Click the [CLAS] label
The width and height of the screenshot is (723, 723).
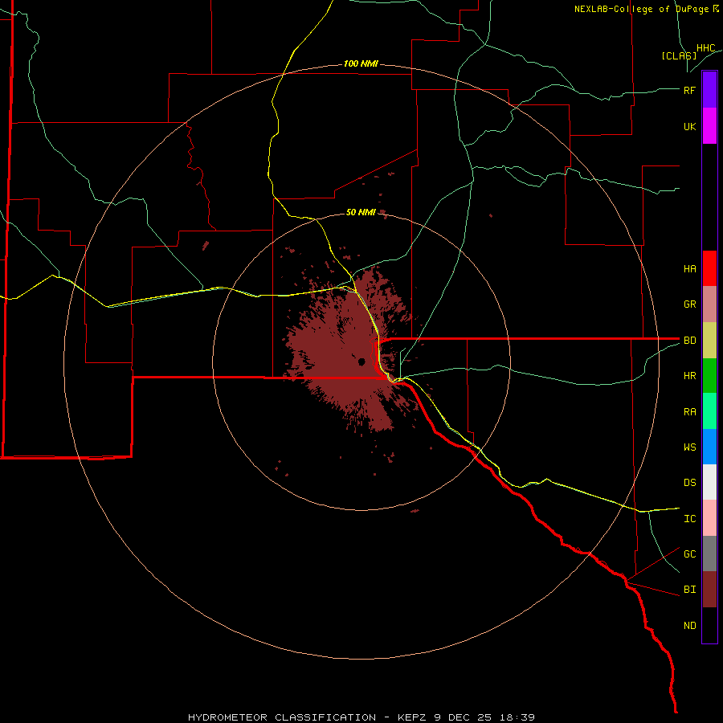tap(679, 56)
